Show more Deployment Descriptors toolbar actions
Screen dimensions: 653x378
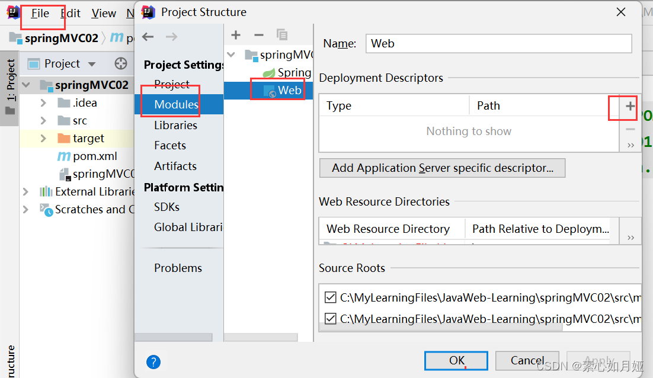[x=630, y=145]
